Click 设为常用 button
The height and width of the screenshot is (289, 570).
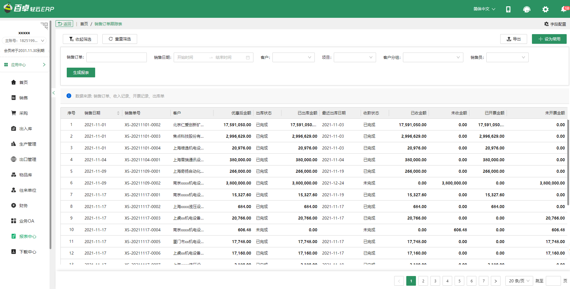coord(549,39)
